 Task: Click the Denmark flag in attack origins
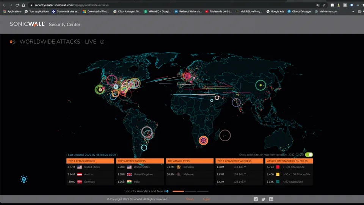coord(80,182)
